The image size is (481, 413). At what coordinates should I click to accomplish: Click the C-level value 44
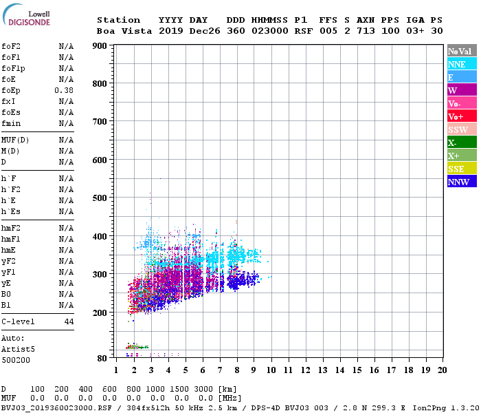pyautogui.click(x=69, y=321)
